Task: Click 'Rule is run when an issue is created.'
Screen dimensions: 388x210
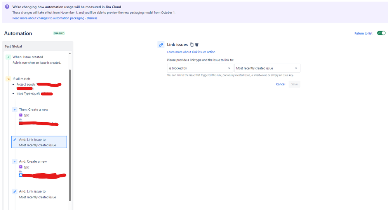Action: click(37, 62)
